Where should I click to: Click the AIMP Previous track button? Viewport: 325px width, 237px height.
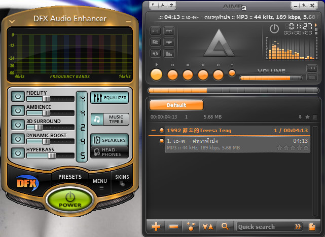pyautogui.click(x=203, y=75)
